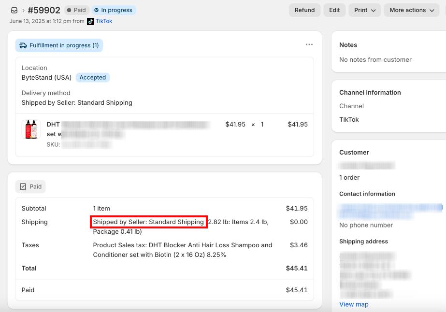The height and width of the screenshot is (312, 446).
Task: Click the subtotal amount $41.95
Action: tap(297, 209)
